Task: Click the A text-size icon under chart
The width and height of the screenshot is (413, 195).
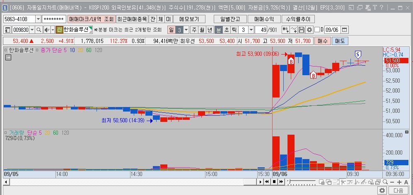Action: [x=406, y=182]
